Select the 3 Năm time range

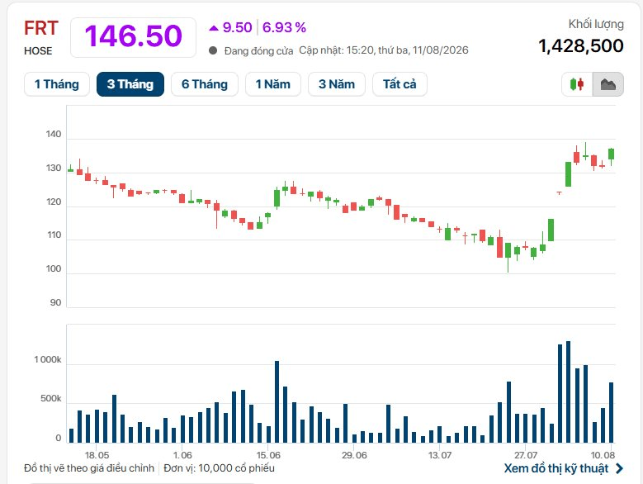coord(337,84)
